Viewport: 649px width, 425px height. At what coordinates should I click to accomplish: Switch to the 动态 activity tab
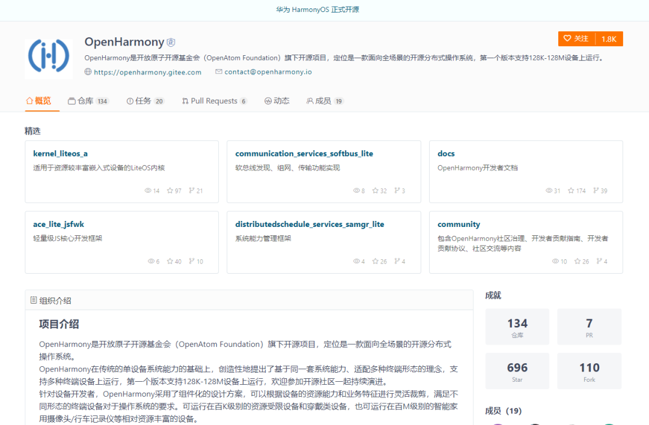tap(277, 101)
